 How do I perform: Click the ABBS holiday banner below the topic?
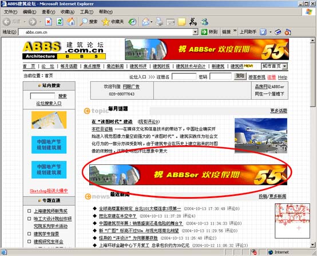[188, 175]
